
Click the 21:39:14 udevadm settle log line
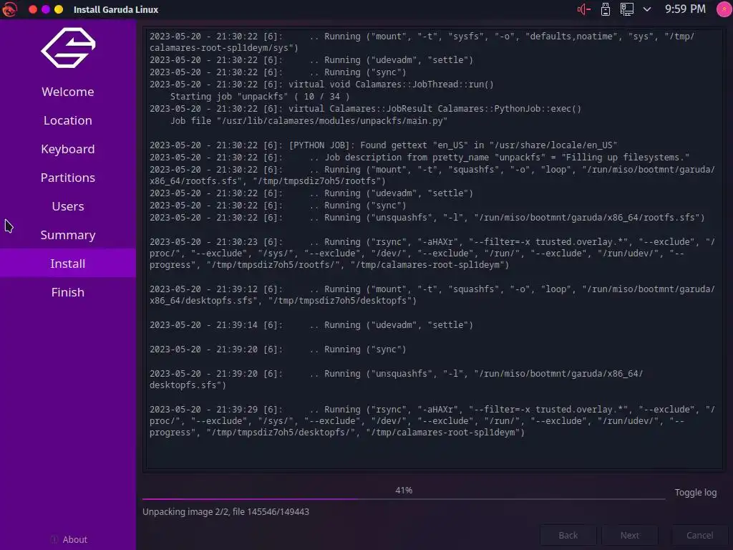pos(311,325)
